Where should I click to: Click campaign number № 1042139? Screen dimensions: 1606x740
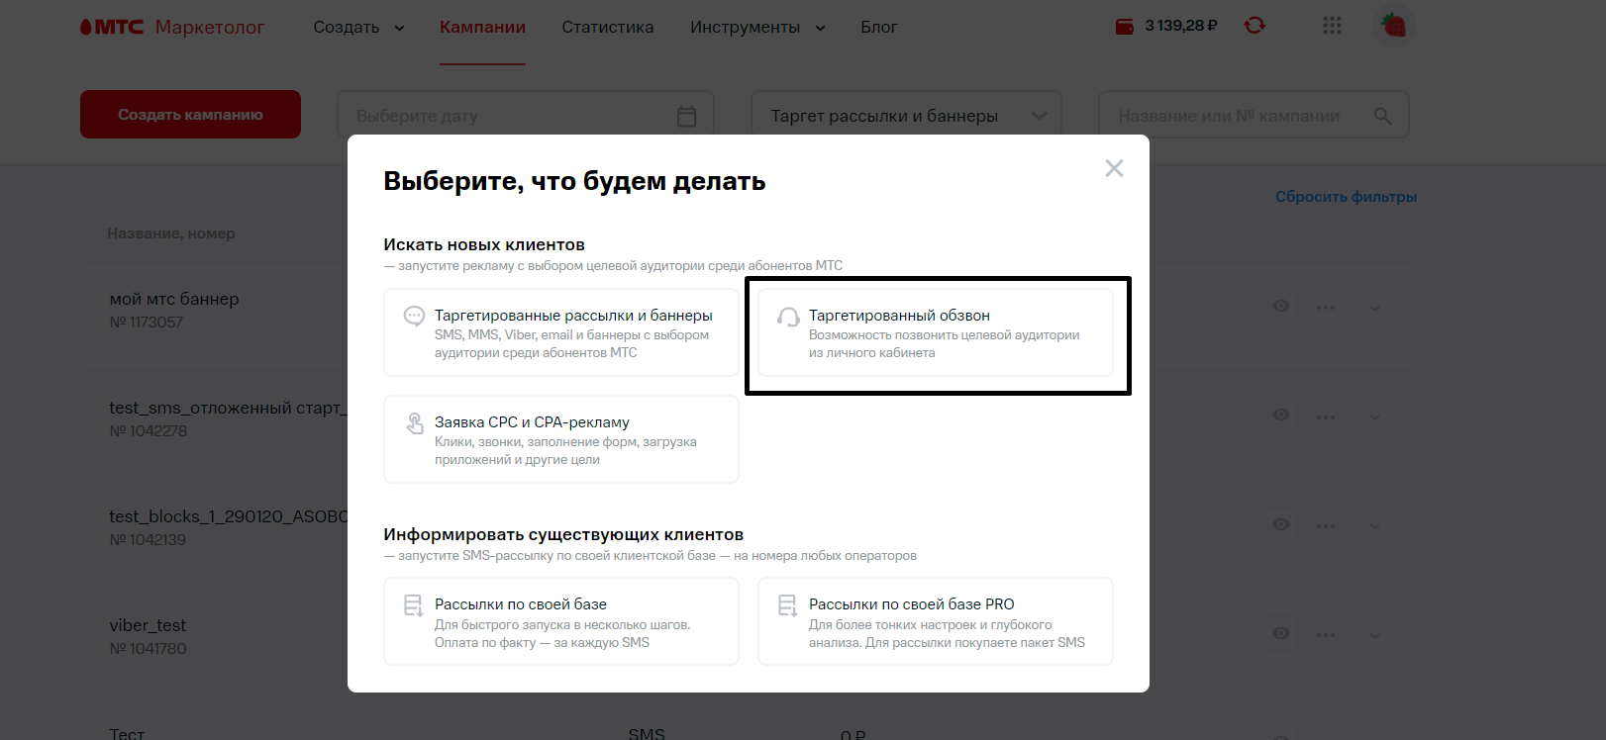[148, 540]
